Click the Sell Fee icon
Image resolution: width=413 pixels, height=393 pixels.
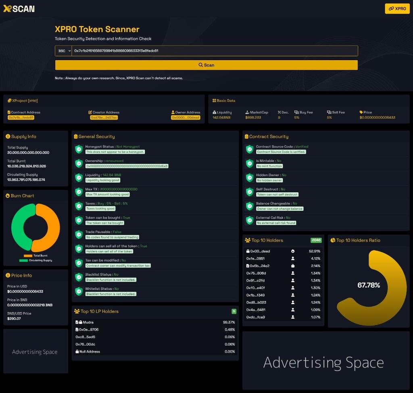(x=329, y=112)
